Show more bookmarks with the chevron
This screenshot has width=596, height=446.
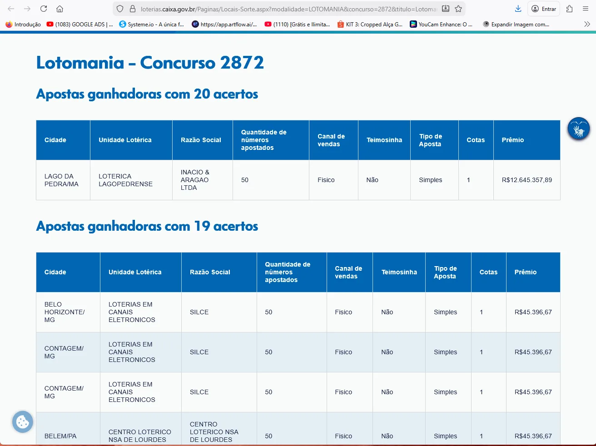[x=587, y=24]
